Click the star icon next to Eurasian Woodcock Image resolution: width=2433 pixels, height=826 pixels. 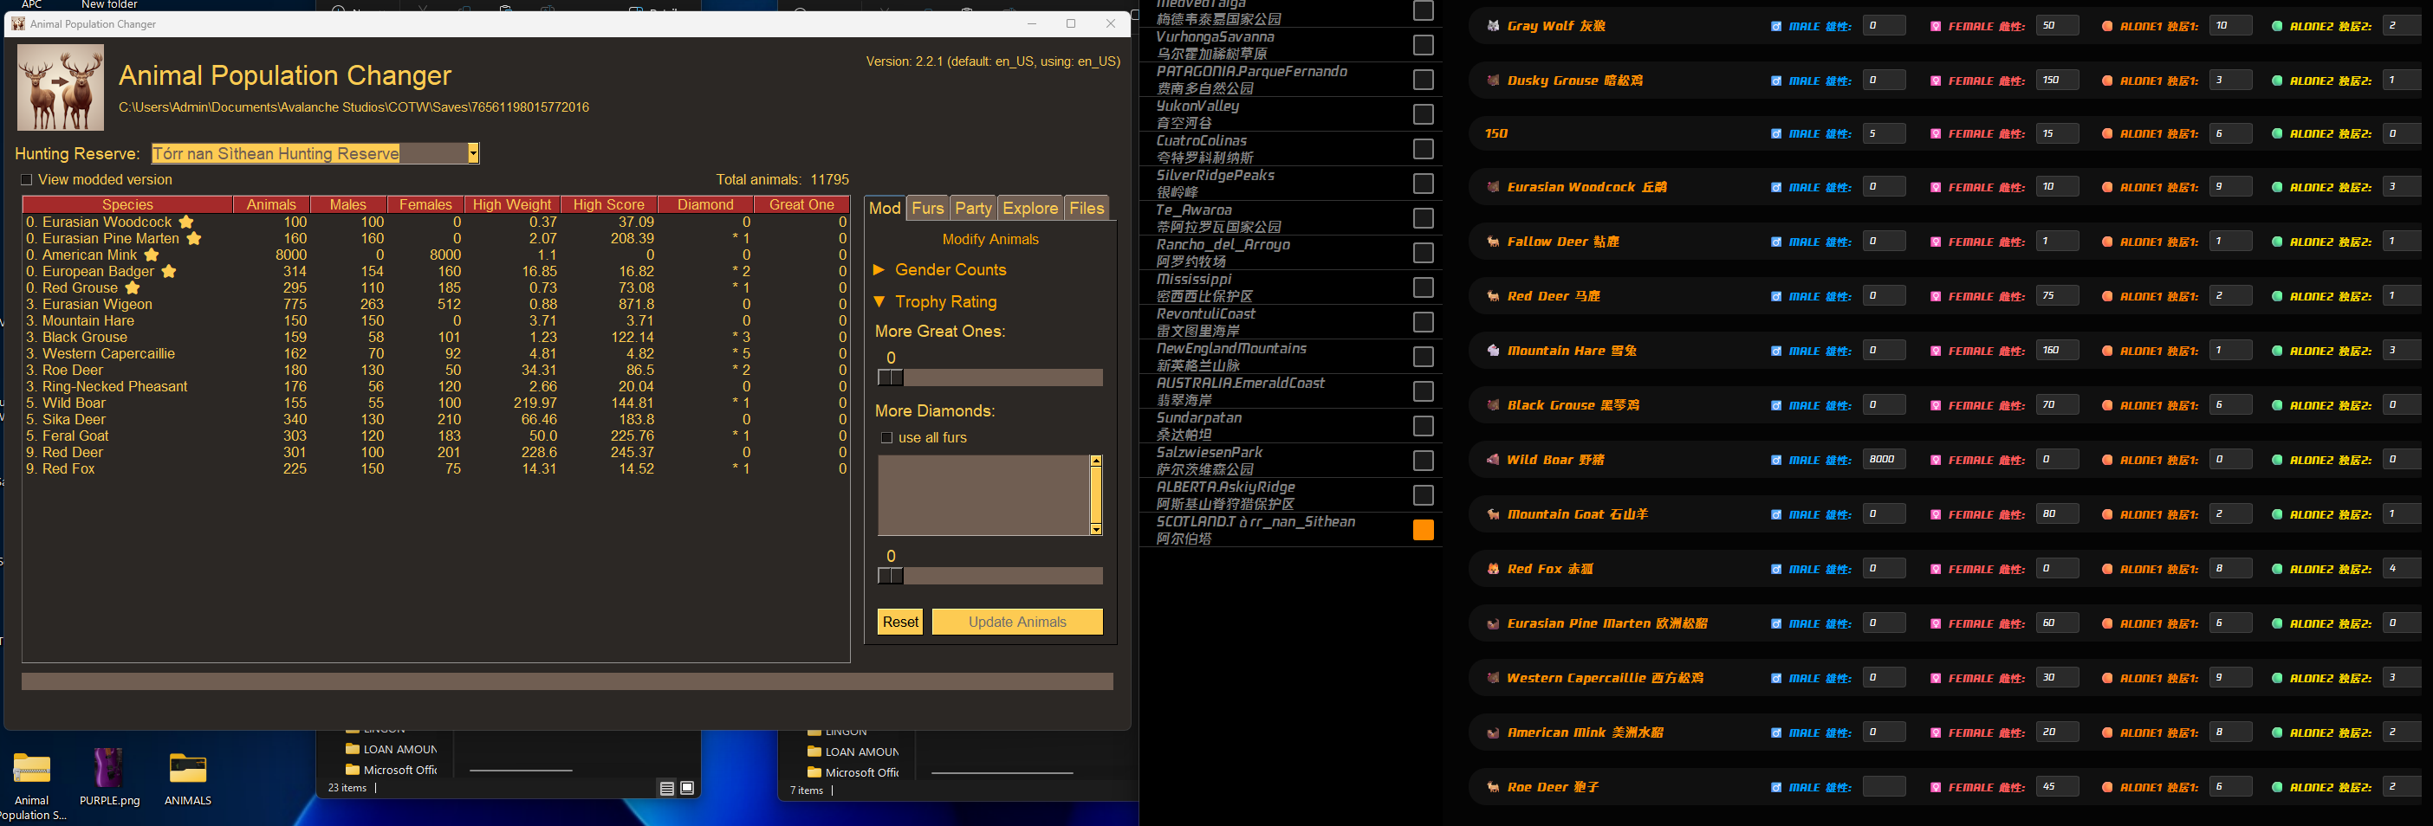[186, 222]
